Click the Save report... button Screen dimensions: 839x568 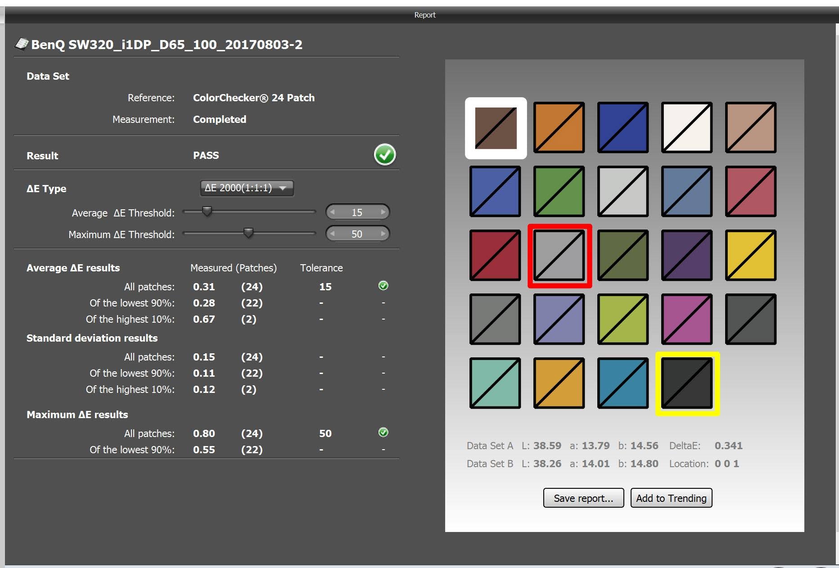(583, 498)
